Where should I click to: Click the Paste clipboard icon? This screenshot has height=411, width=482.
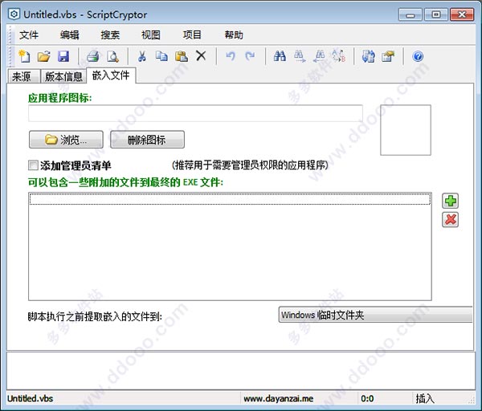pyautogui.click(x=182, y=56)
